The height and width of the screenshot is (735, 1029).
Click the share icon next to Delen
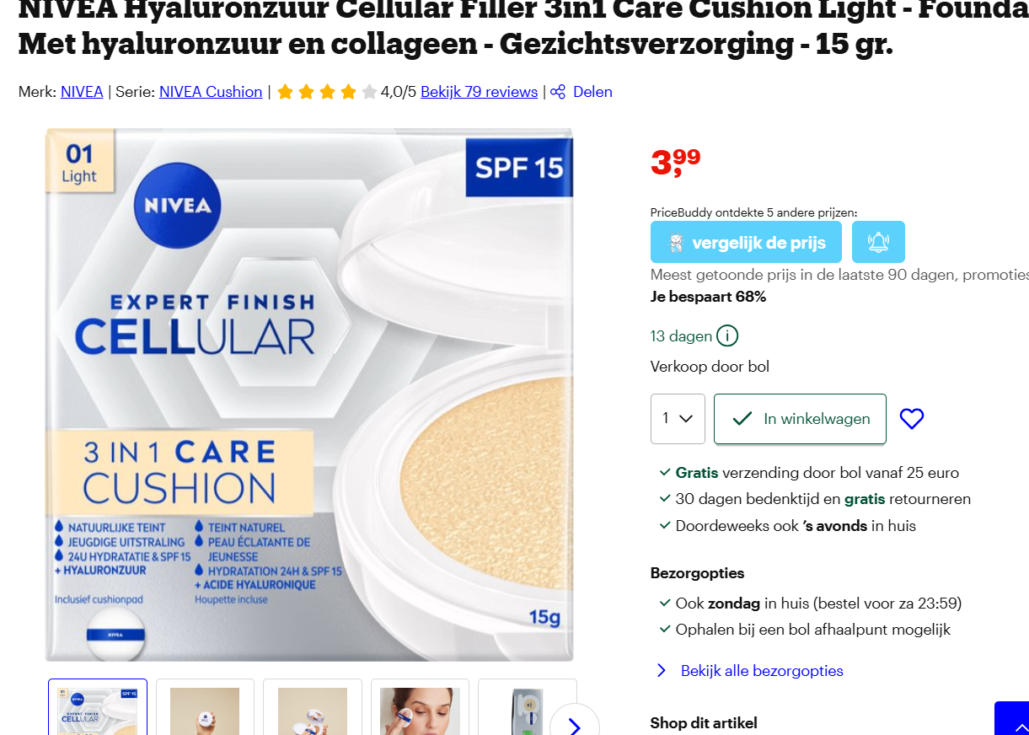(558, 92)
